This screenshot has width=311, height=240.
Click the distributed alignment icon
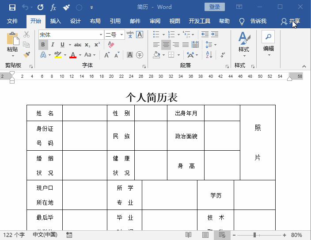(195, 45)
